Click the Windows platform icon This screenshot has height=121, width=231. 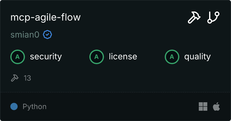[203, 106]
